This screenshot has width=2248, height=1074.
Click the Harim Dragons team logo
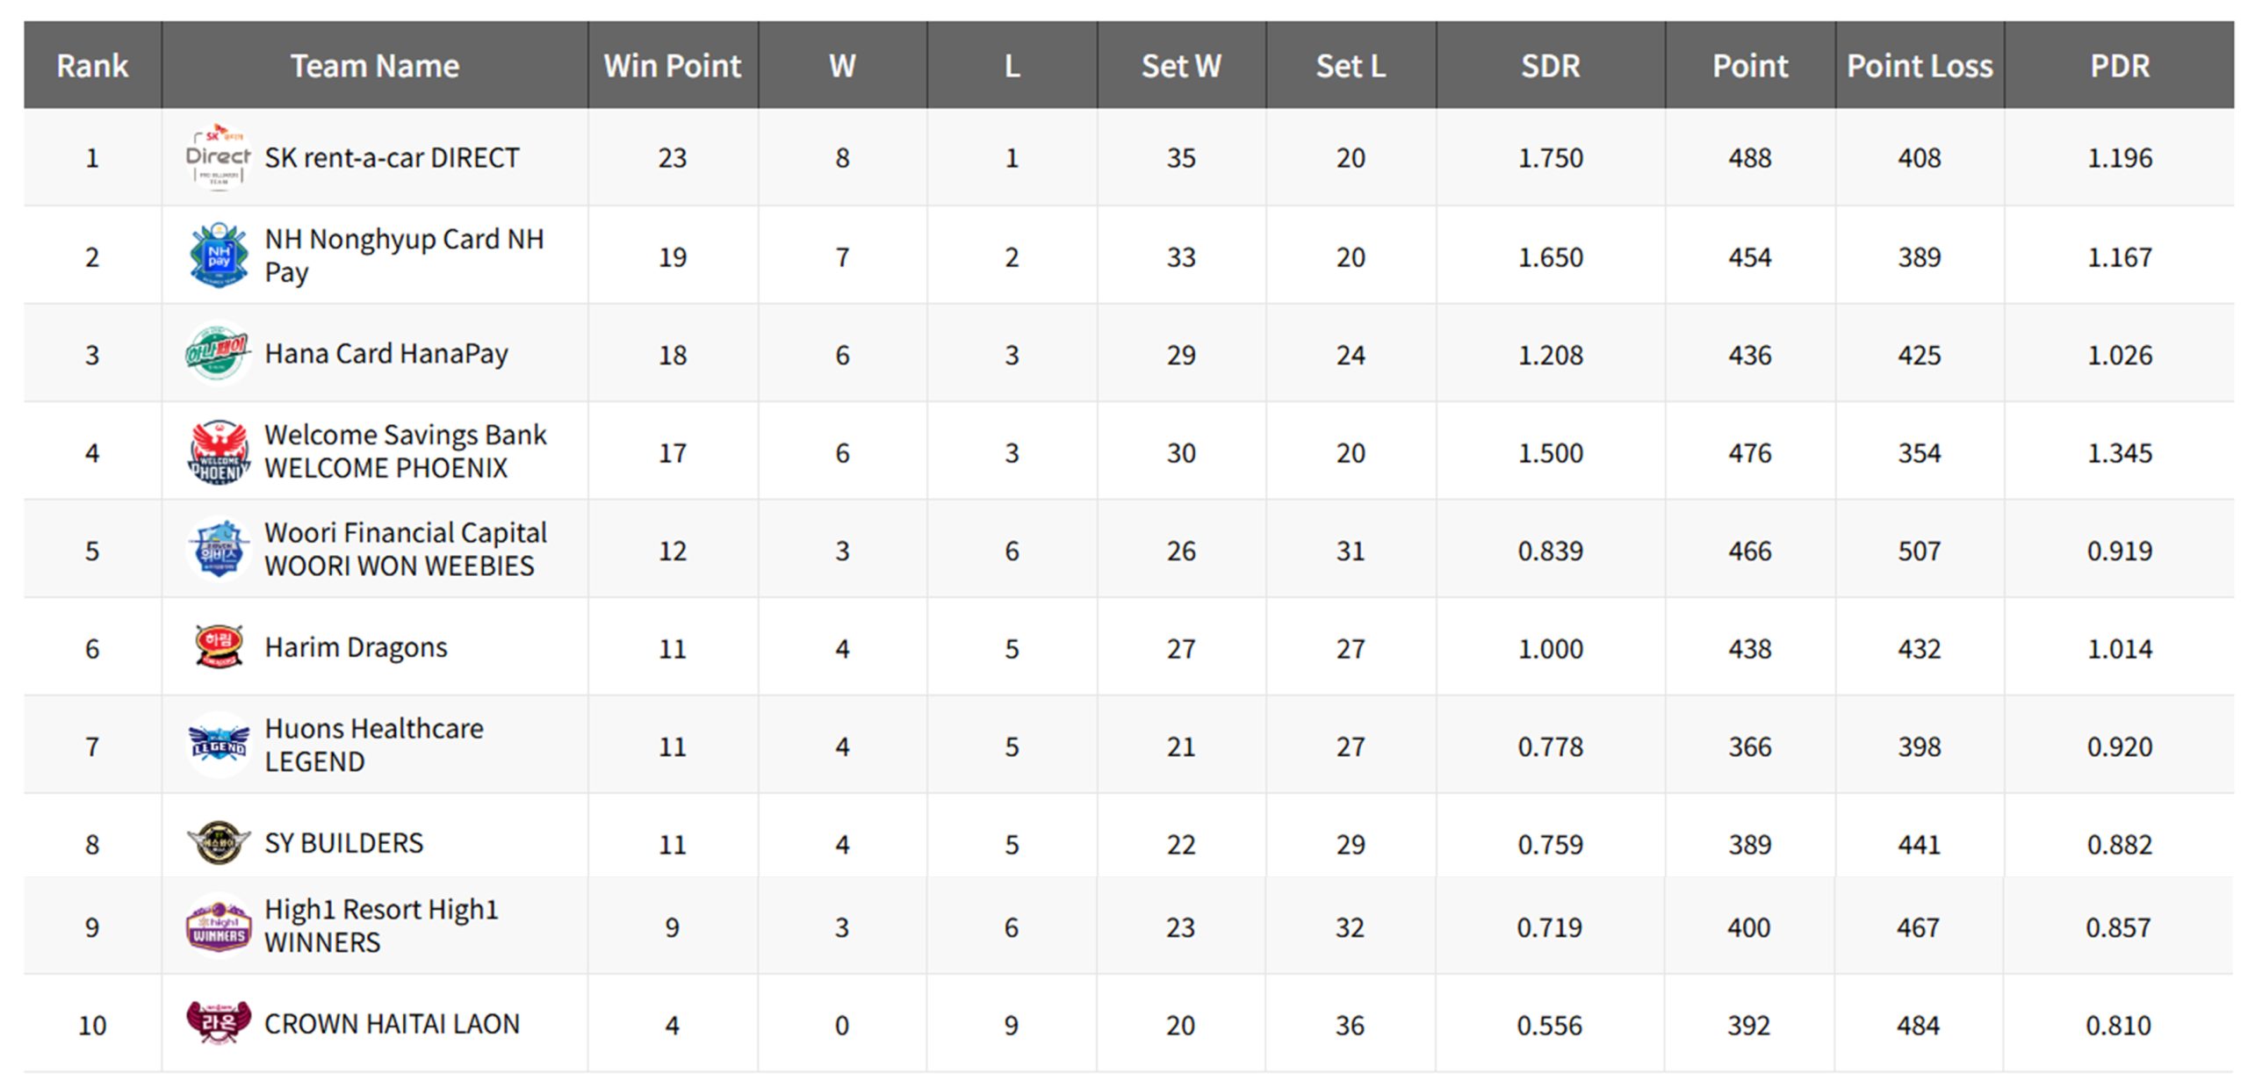[x=218, y=647]
